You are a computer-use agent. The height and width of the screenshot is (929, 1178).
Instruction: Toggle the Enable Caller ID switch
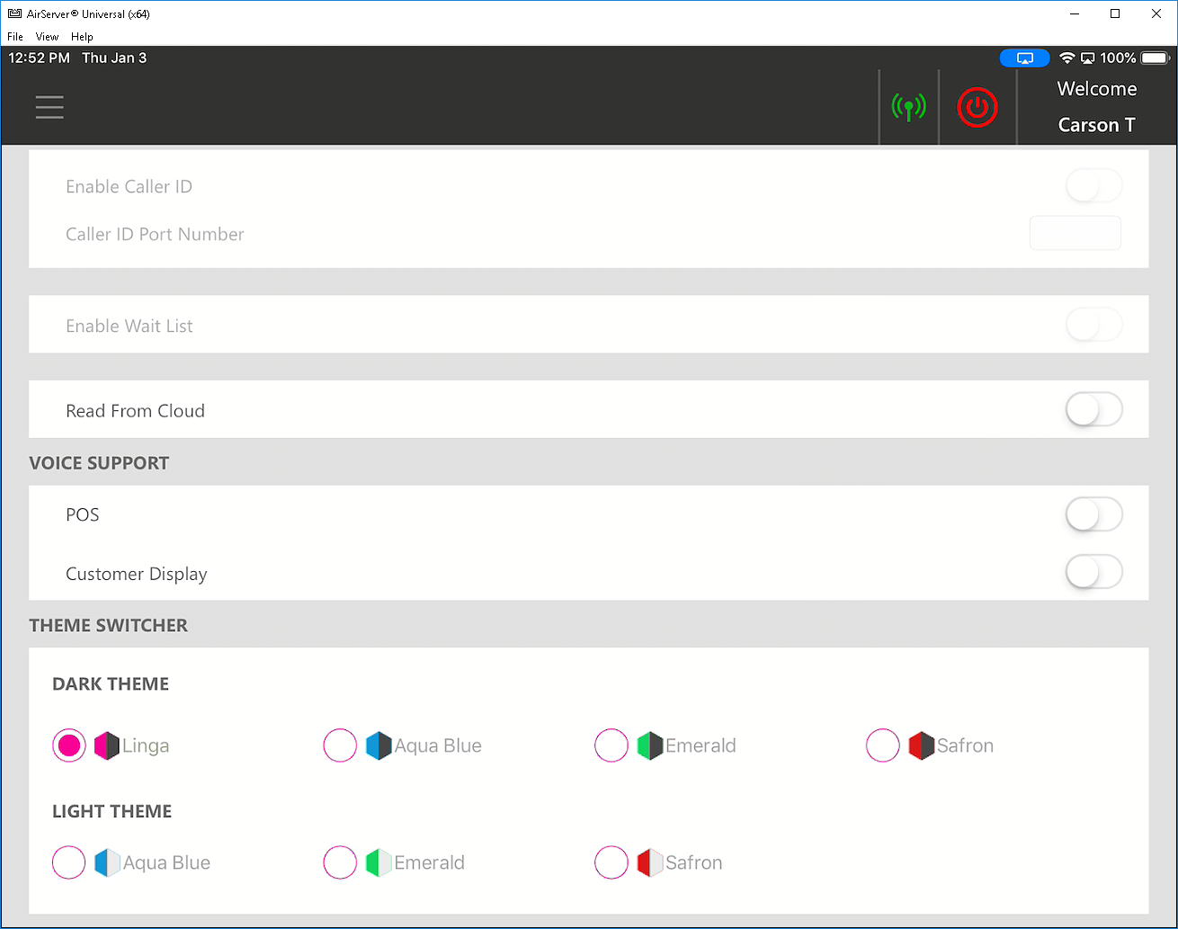coord(1093,186)
